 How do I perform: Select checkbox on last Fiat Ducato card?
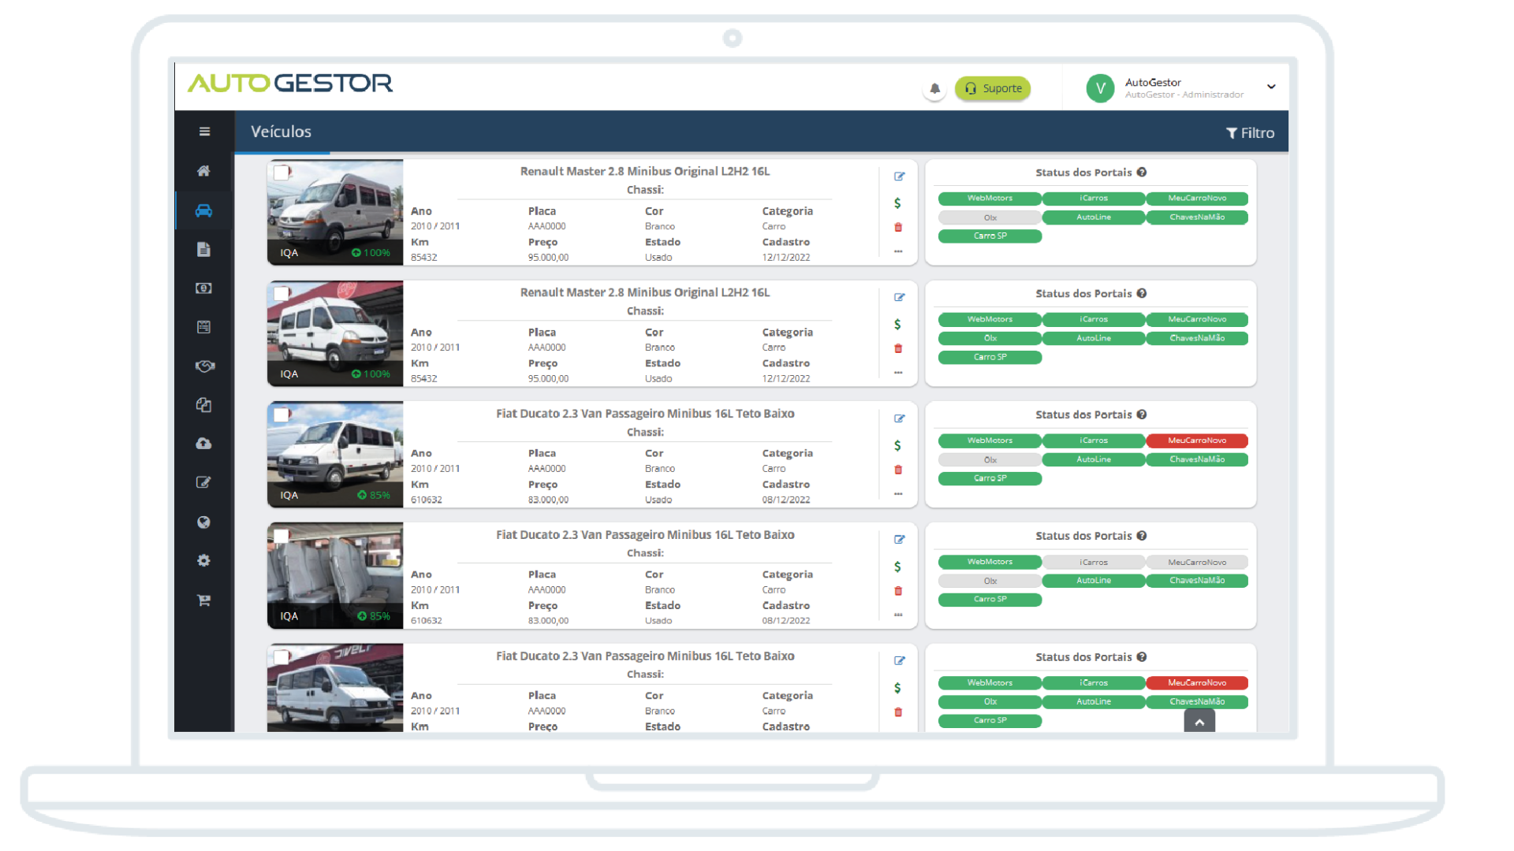[x=282, y=657]
